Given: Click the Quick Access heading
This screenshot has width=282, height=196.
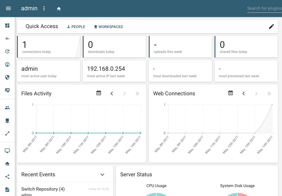Looking at the screenshot, I should pos(42,26).
